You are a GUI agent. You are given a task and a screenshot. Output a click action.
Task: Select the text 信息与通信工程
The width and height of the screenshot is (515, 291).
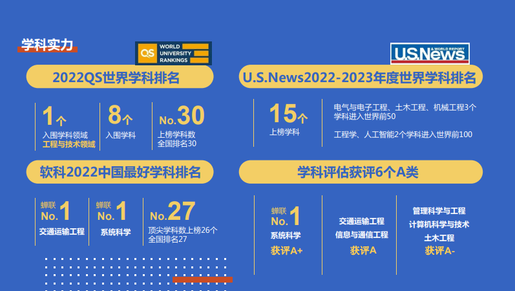362,235
